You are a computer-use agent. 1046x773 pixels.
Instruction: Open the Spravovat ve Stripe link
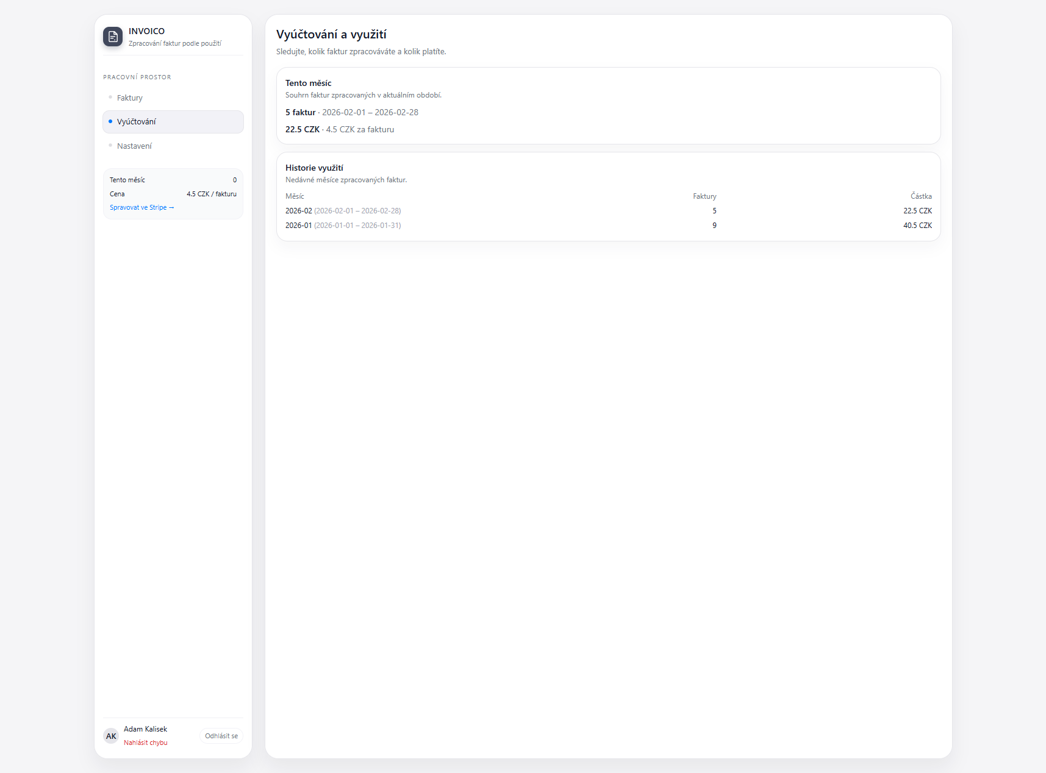(x=141, y=208)
